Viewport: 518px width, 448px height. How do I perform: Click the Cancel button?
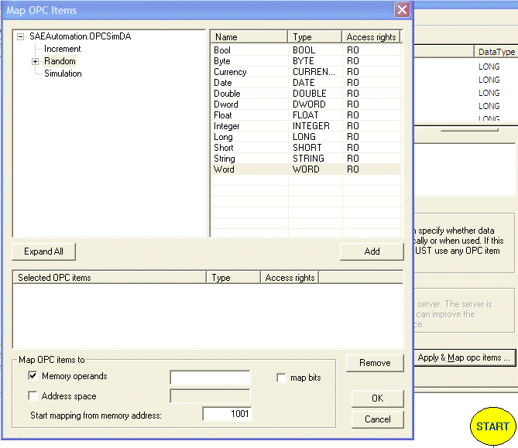point(377,419)
